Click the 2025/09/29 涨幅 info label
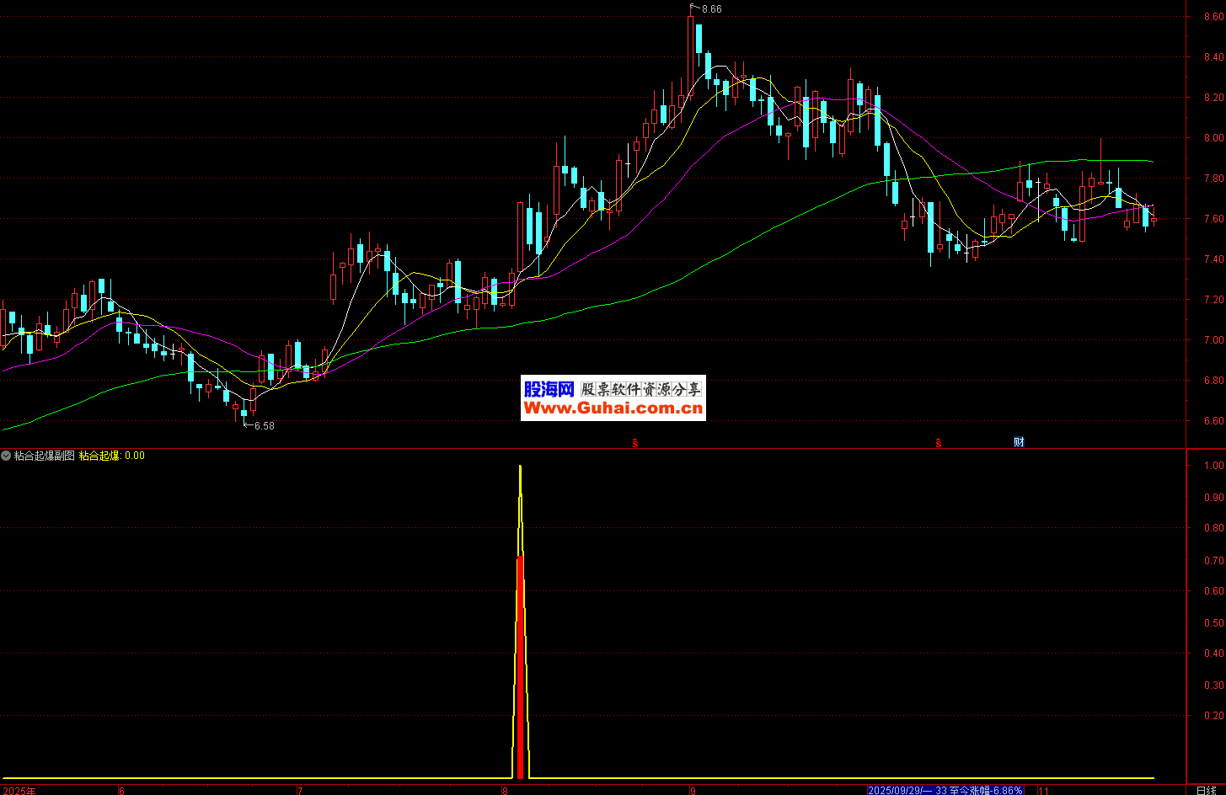This screenshot has height=795, width=1226. tap(945, 790)
